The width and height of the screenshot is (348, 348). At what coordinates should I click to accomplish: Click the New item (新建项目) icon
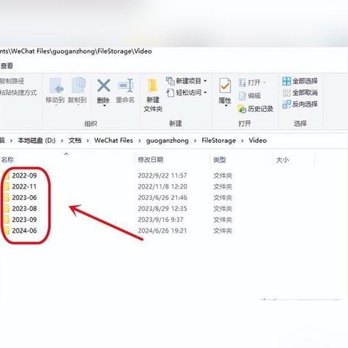[x=170, y=80]
